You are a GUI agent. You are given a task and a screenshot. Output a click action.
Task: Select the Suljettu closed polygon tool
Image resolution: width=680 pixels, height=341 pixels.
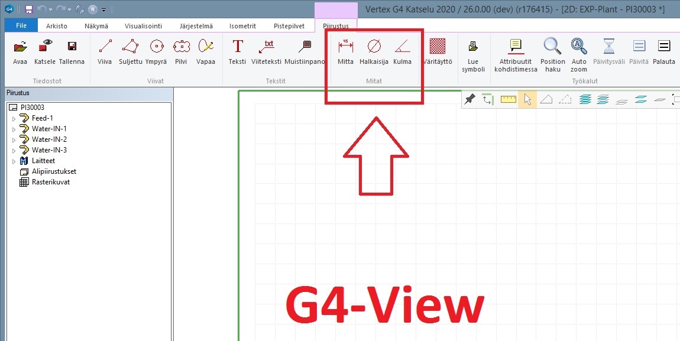[130, 46]
